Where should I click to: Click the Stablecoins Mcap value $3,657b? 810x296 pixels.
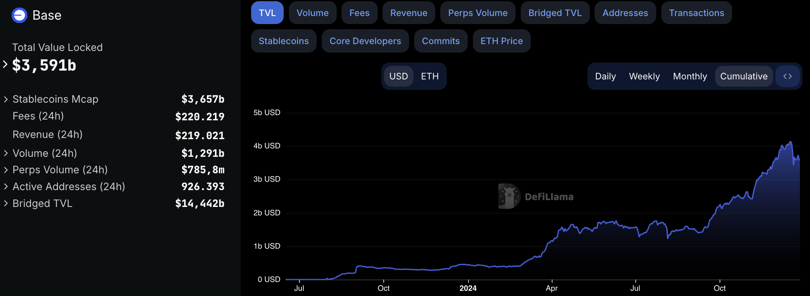(203, 99)
